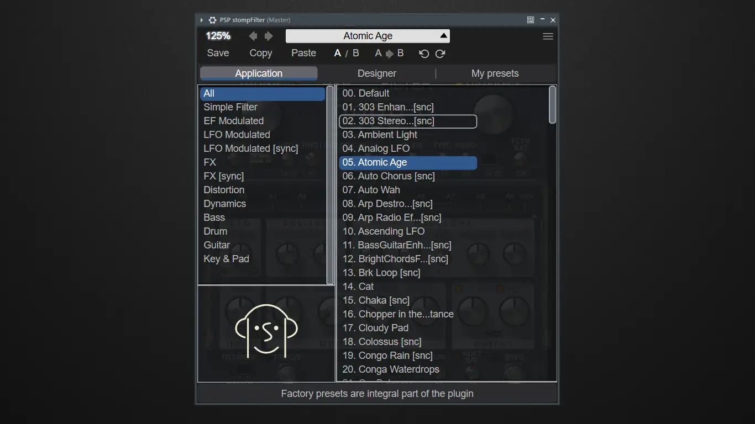Screen dimensions: 755x424
Task: Select the LFO Modulated category
Action: point(263,135)
